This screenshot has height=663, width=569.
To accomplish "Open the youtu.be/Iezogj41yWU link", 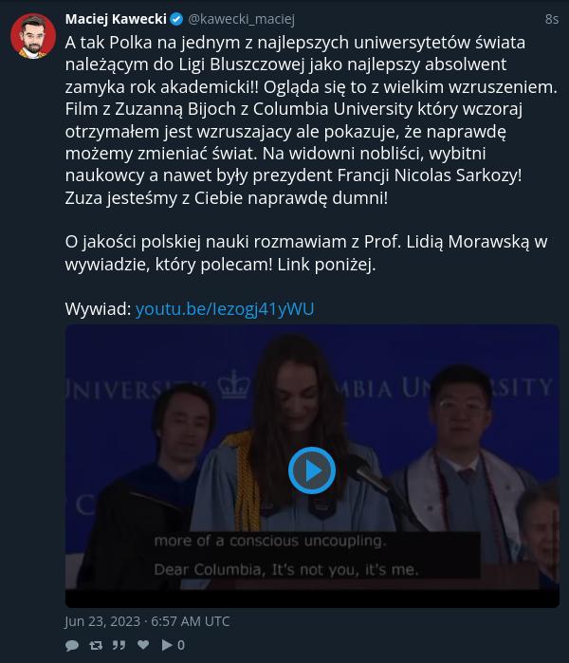I will pyautogui.click(x=225, y=308).
